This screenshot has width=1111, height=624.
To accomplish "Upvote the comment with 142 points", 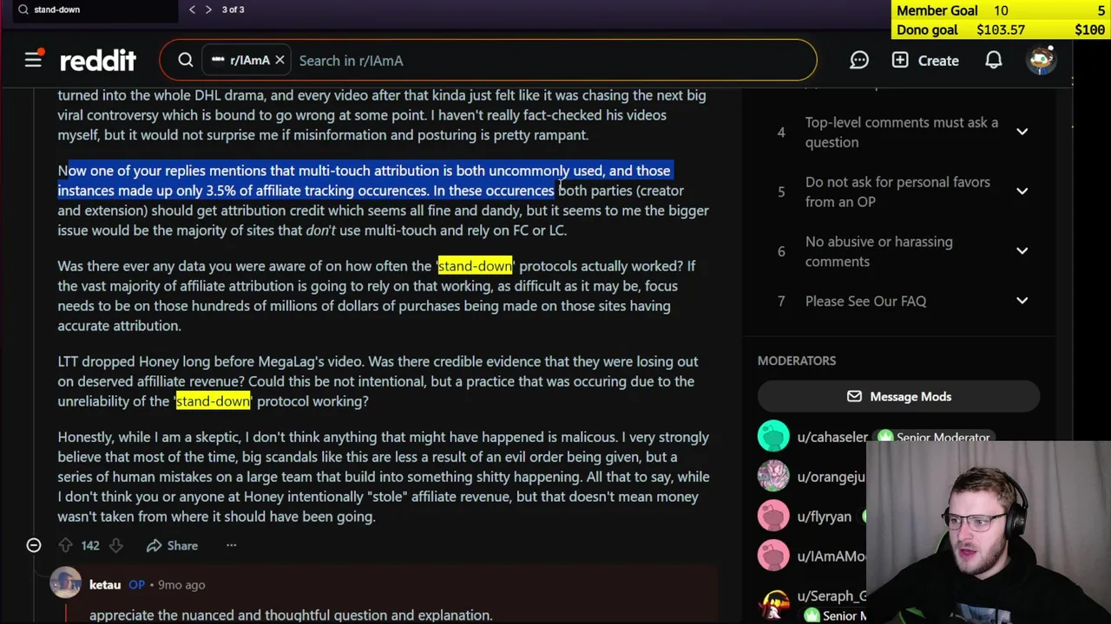I will tap(65, 545).
